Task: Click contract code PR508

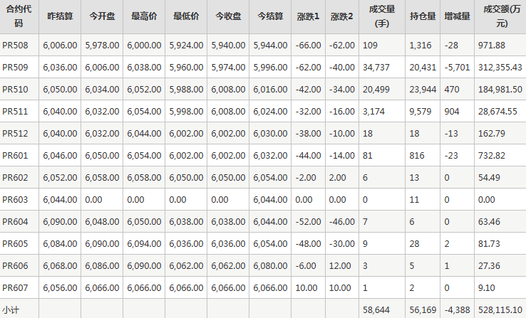Action: point(15,46)
